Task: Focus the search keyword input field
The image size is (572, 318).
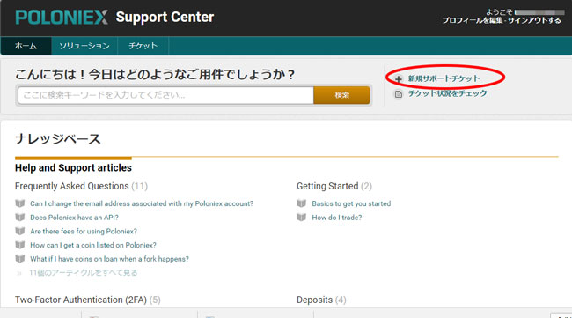Action: (x=165, y=95)
